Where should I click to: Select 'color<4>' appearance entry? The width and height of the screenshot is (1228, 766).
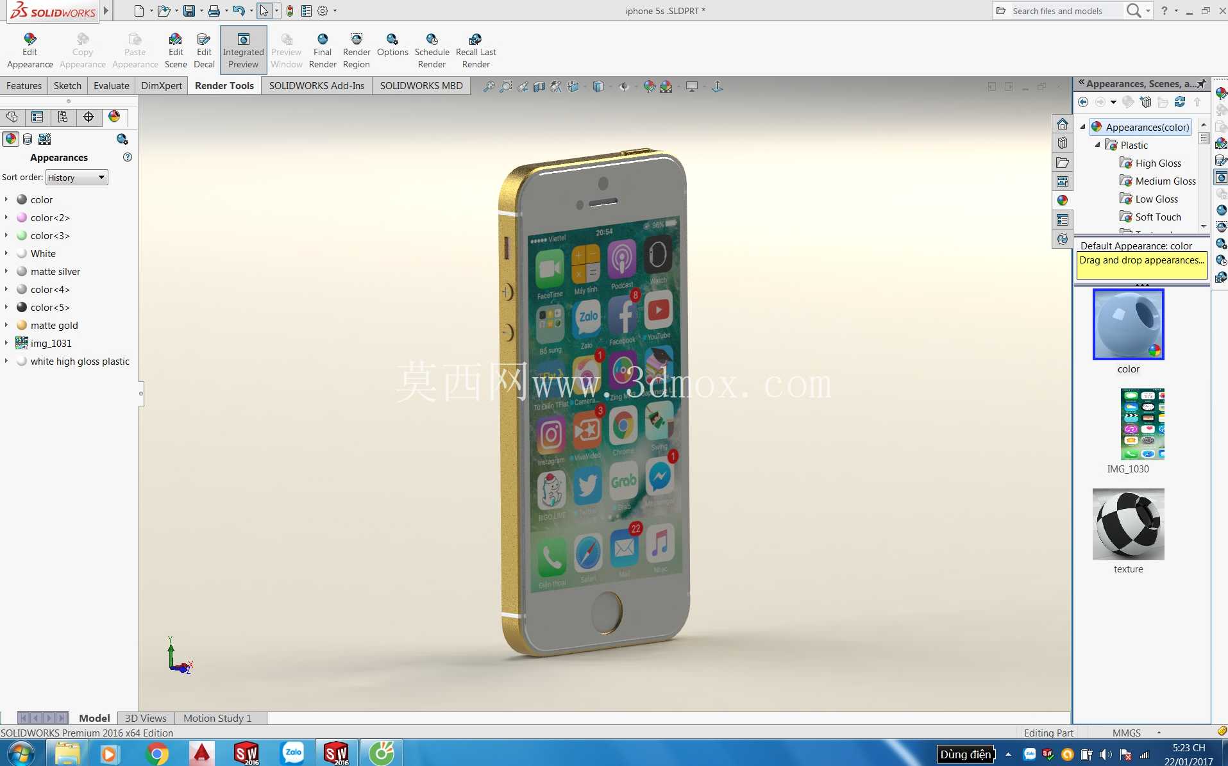pos(50,289)
